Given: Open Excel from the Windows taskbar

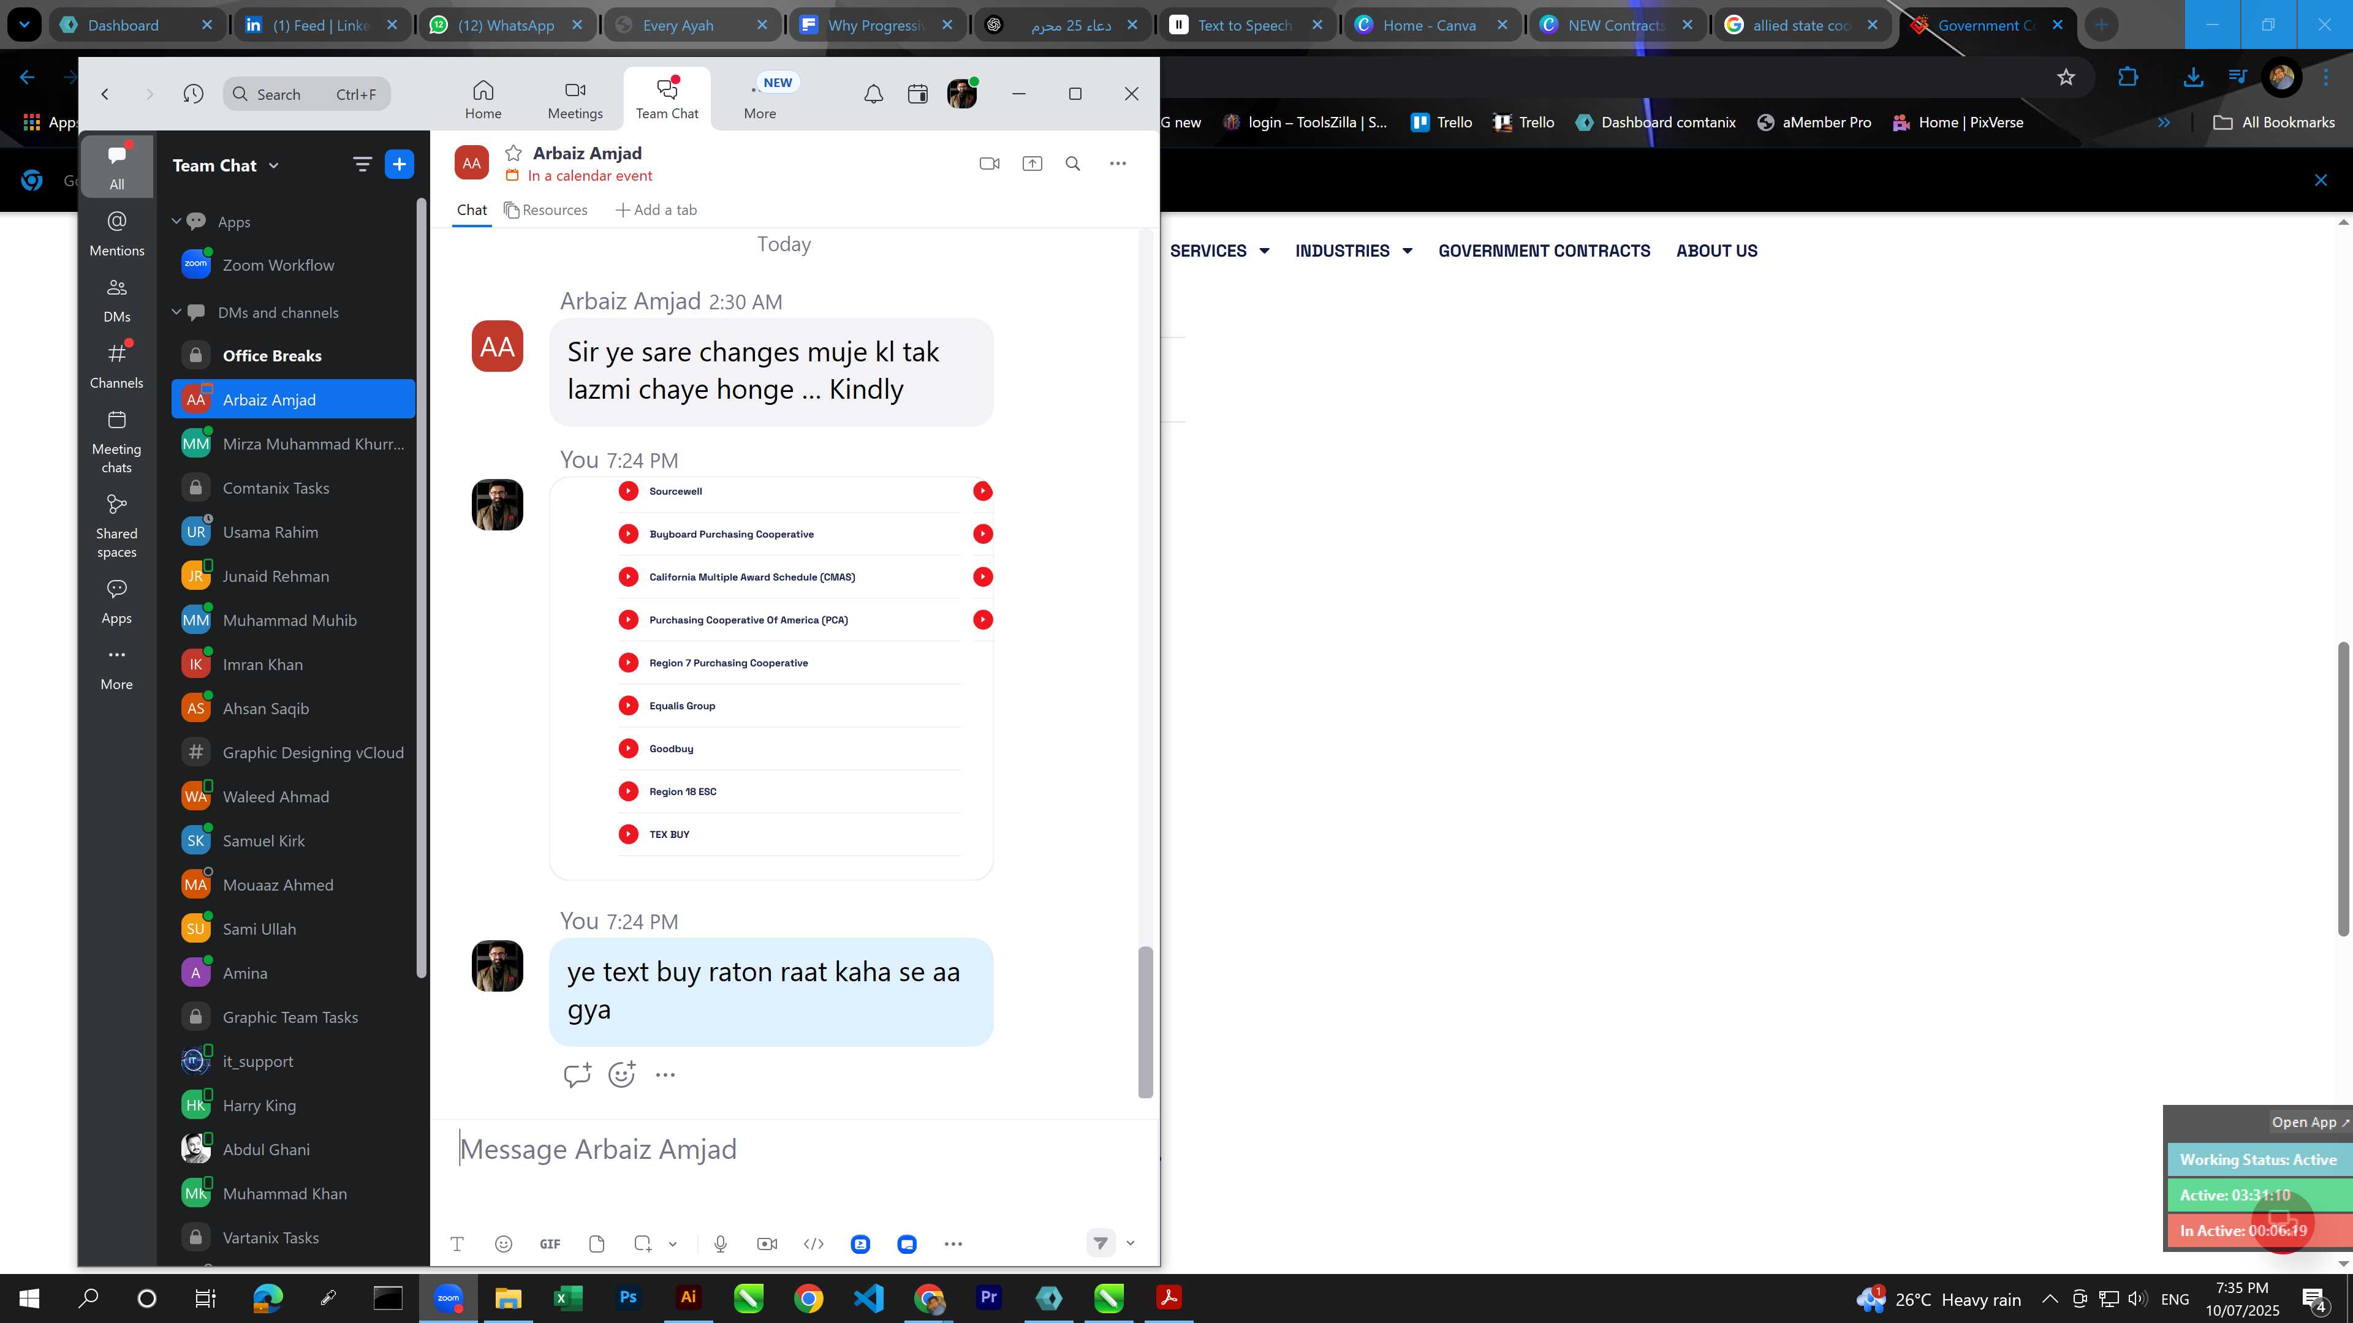Looking at the screenshot, I should [x=568, y=1297].
